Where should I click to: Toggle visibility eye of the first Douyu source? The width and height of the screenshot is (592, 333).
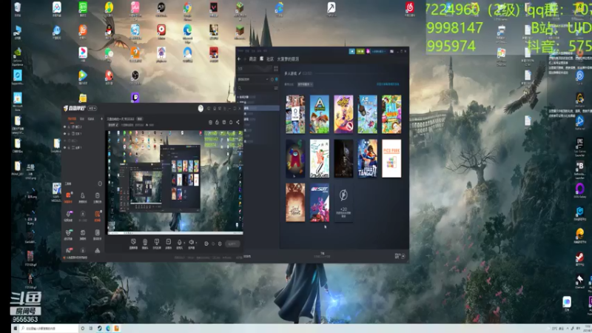(x=65, y=127)
